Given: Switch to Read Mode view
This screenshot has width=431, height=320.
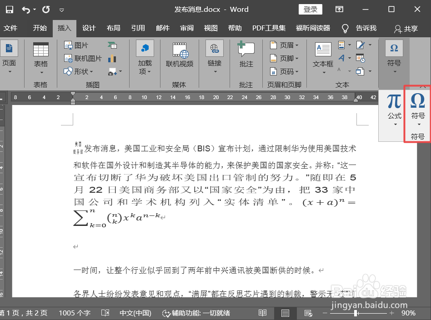Looking at the screenshot, I should point(262,313).
